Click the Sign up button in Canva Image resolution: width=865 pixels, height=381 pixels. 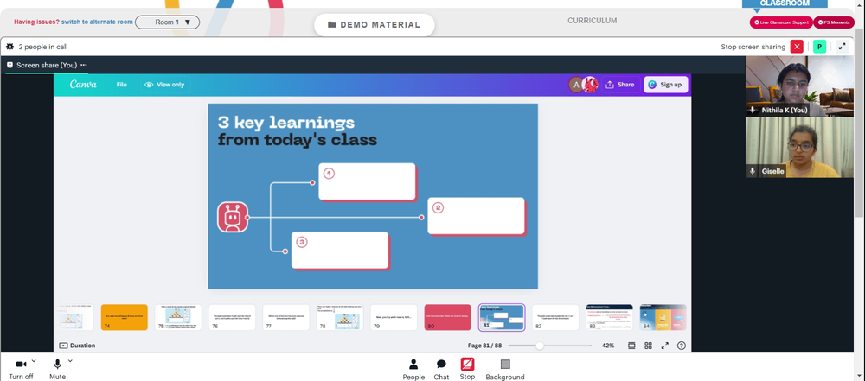pyautogui.click(x=665, y=85)
